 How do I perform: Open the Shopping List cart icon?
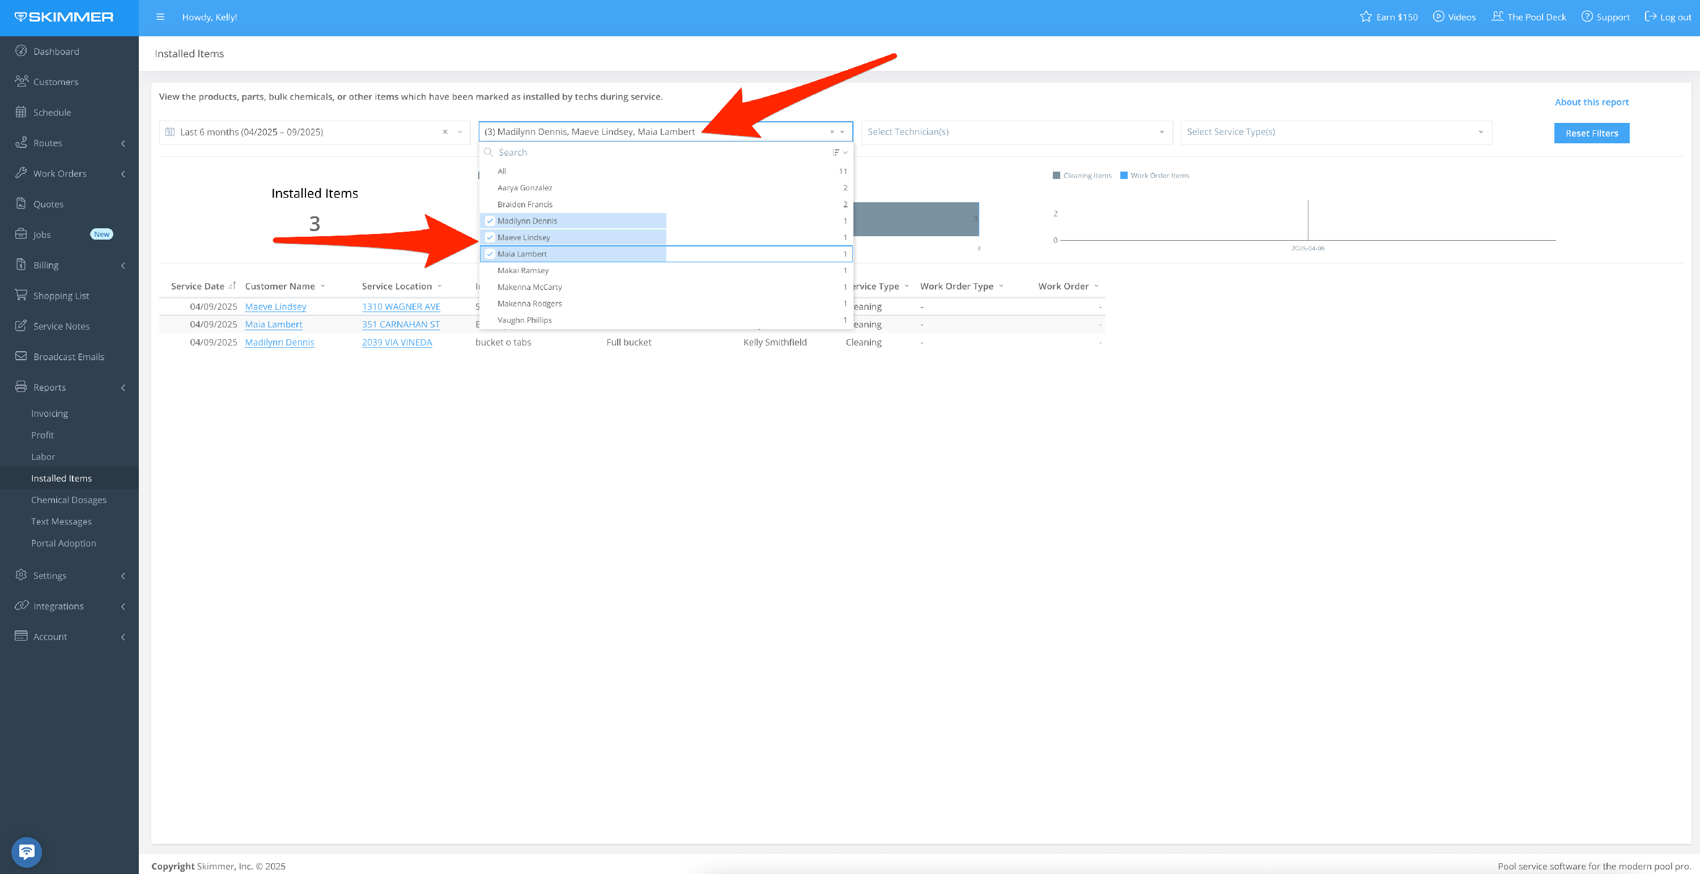pyautogui.click(x=21, y=295)
